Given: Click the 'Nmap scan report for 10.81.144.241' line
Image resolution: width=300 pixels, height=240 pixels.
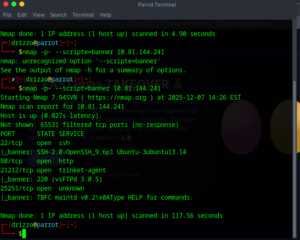Looking at the screenshot, I should [x=62, y=107].
